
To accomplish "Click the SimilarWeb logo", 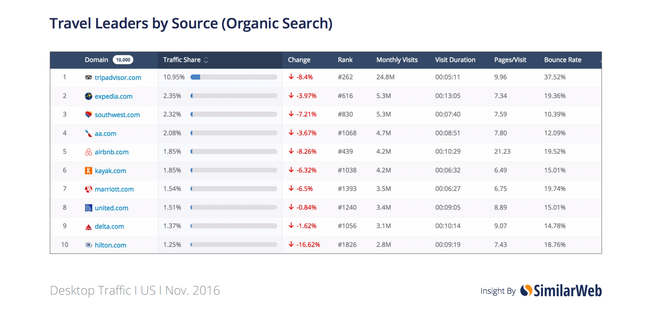I will 561,291.
